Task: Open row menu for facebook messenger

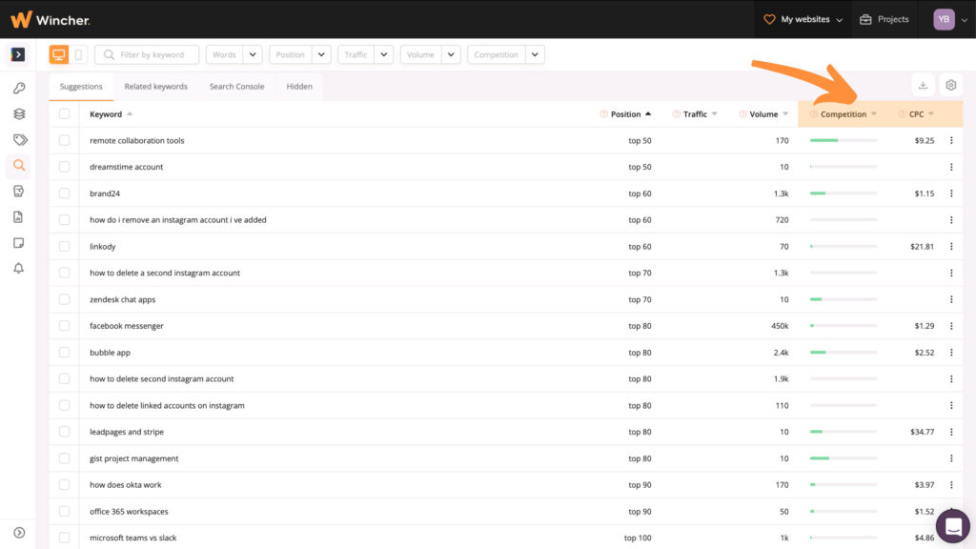Action: pyautogui.click(x=951, y=326)
